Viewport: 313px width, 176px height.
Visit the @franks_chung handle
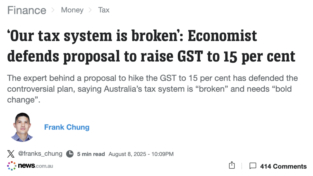40,154
